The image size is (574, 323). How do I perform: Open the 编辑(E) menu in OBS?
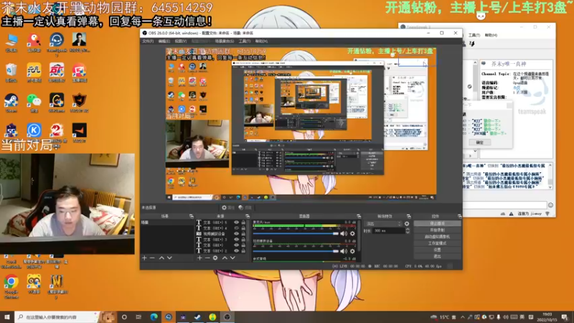(164, 42)
